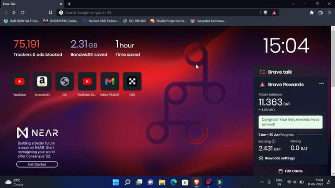
Task: Go forward with the forward arrow
Action: 14,13
